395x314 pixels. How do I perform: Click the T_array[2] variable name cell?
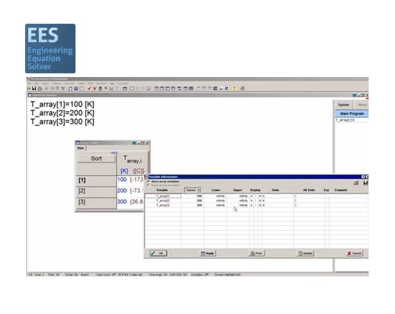coord(163,201)
